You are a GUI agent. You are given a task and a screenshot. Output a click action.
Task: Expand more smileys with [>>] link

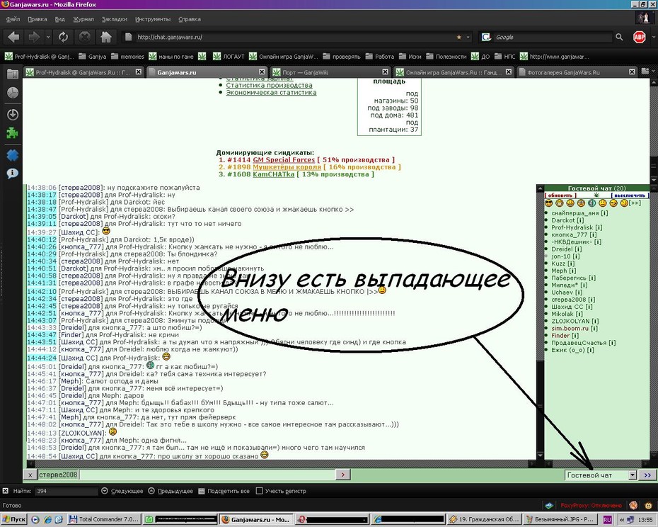click(x=635, y=203)
